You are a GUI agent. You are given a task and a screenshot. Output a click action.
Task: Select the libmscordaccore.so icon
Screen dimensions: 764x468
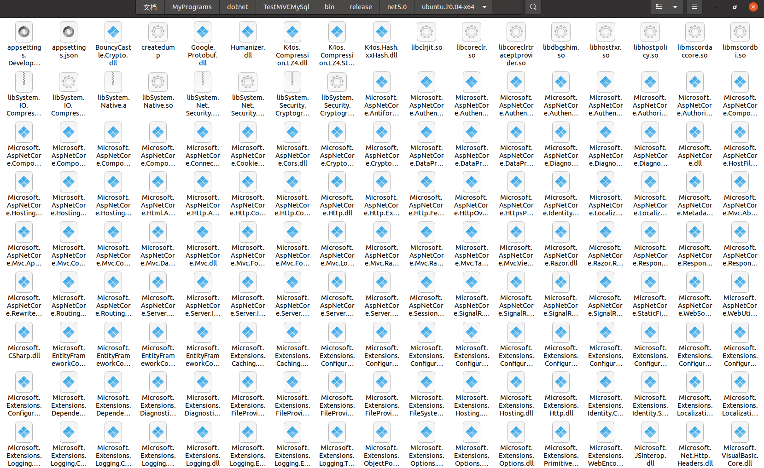tap(695, 32)
